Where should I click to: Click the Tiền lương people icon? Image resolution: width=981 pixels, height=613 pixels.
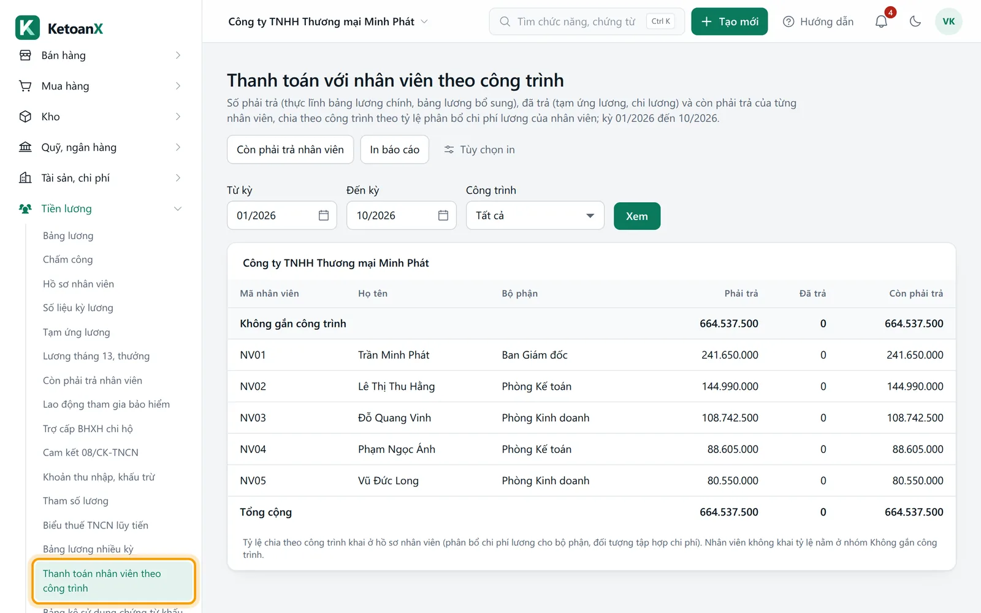coord(25,208)
